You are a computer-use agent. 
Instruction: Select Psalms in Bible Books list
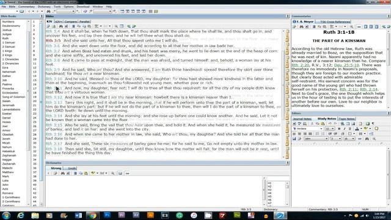click(x=7, y=84)
